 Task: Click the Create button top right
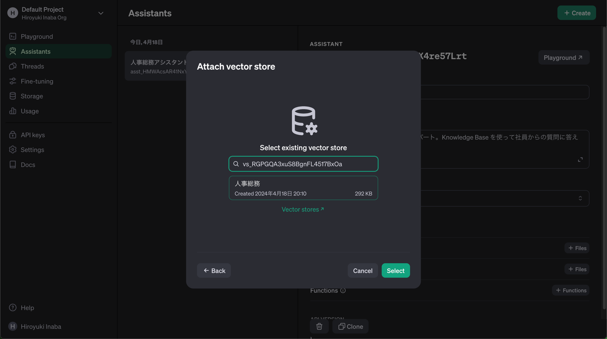(576, 13)
